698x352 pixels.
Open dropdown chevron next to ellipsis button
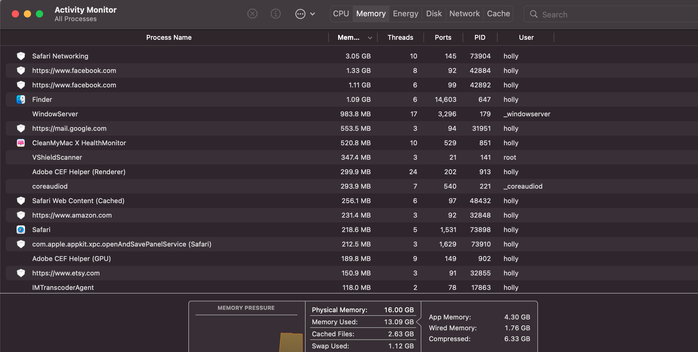313,14
